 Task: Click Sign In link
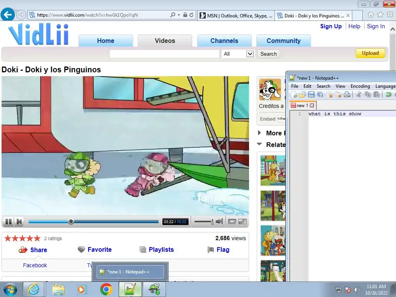click(376, 26)
